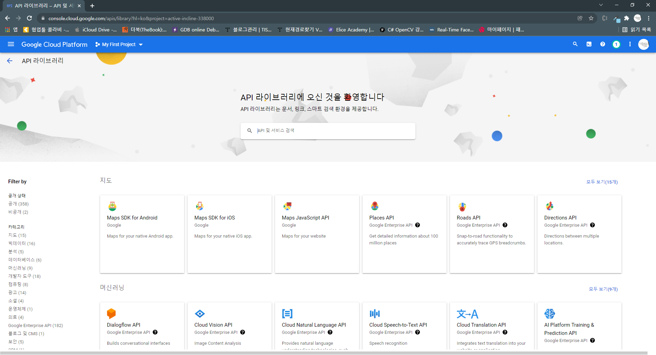The image size is (656, 355).
Task: Reload the page with browser refresh button
Action: [x=29, y=18]
